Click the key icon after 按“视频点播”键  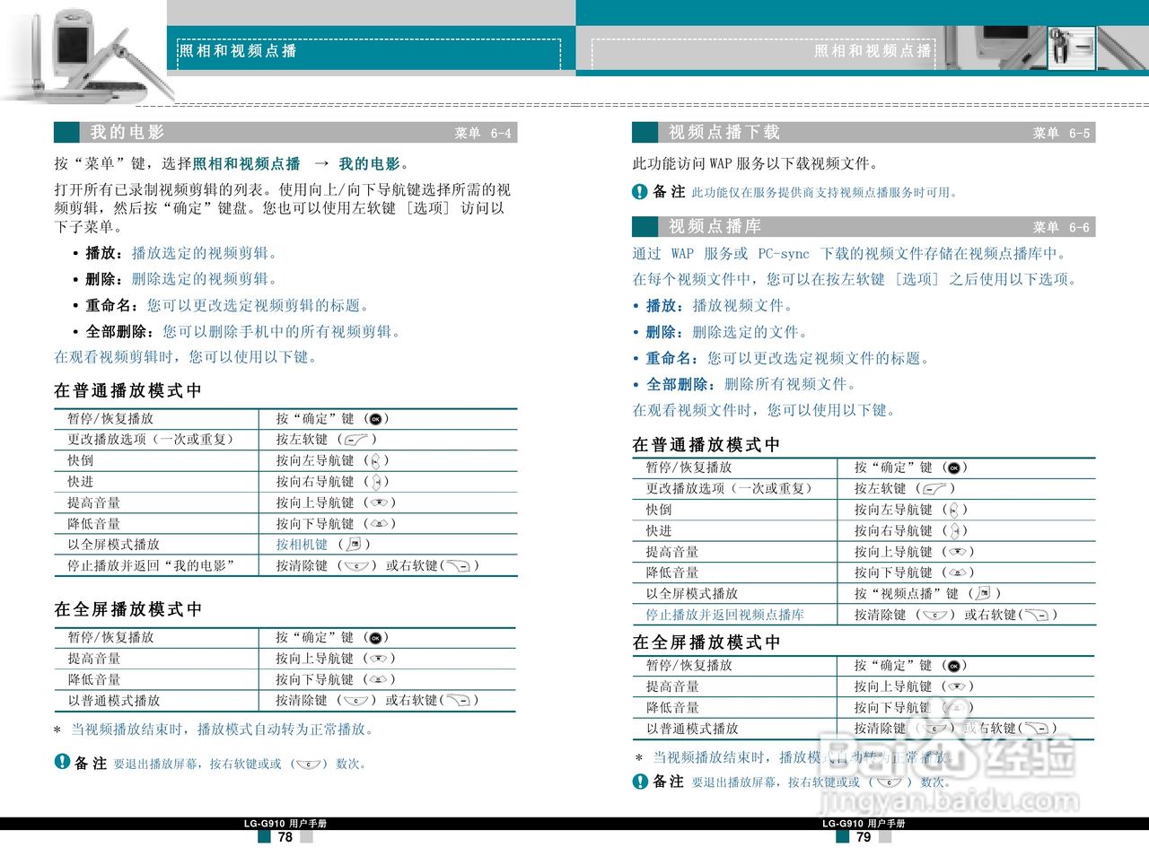(983, 593)
